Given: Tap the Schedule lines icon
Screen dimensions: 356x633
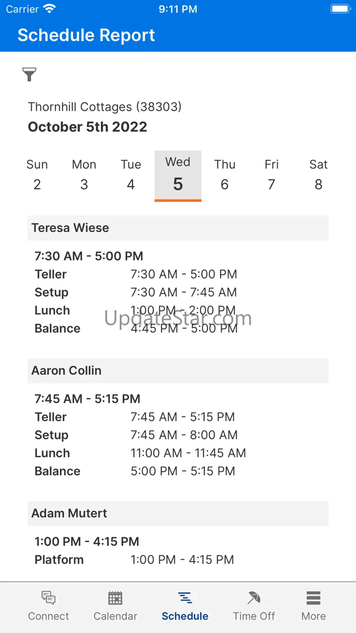Looking at the screenshot, I should click(185, 597).
